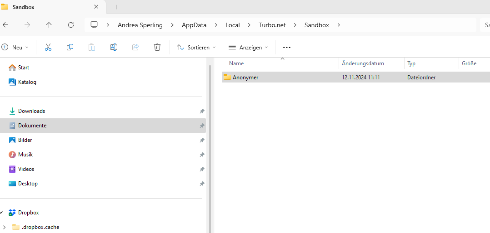Click the Copy icon in toolbar
Screen dimensions: 490x233
(x=70, y=47)
